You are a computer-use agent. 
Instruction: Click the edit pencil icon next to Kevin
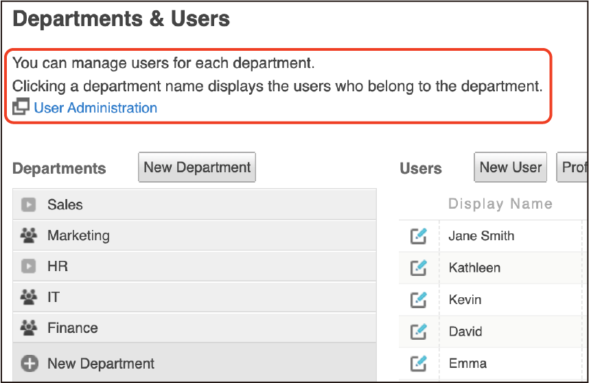pos(419,300)
